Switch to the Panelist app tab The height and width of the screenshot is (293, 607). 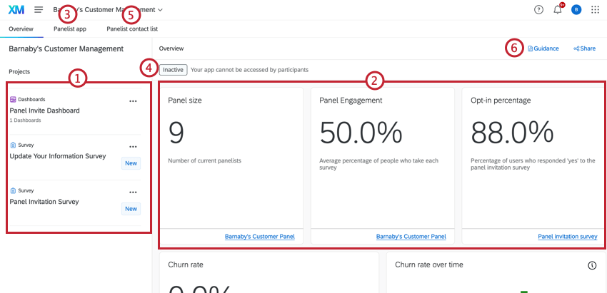(x=70, y=29)
